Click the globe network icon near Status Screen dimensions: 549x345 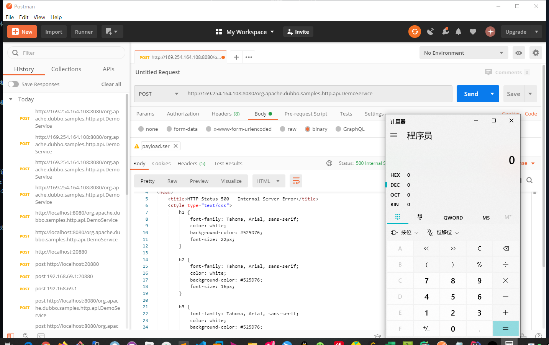[x=329, y=163]
